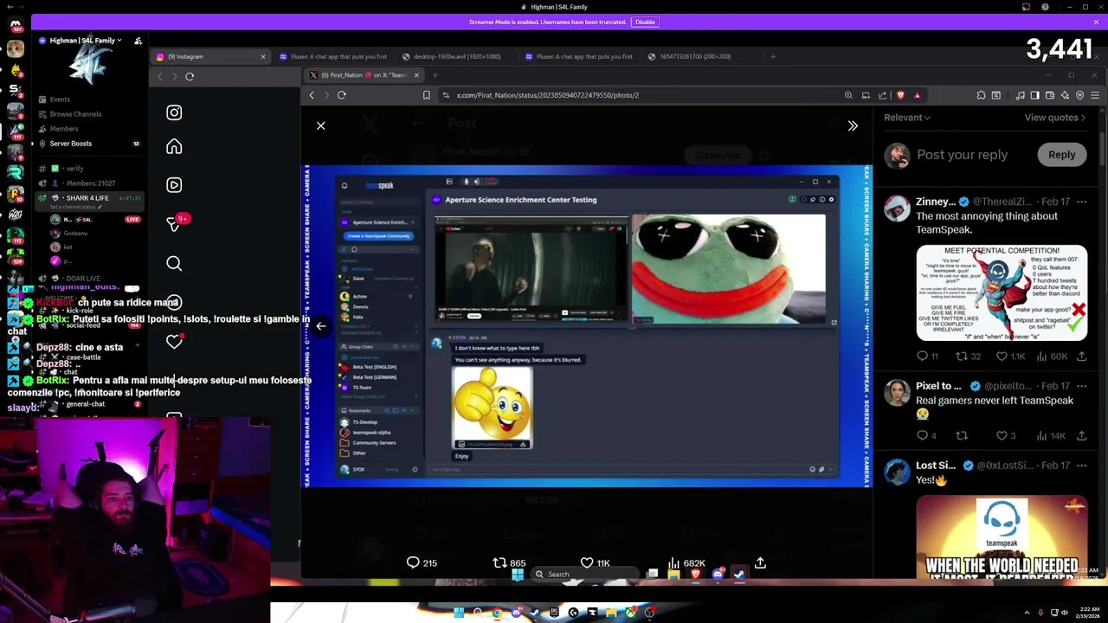Open more options on Pixel's reply
The image size is (1108, 623).
[1081, 386]
